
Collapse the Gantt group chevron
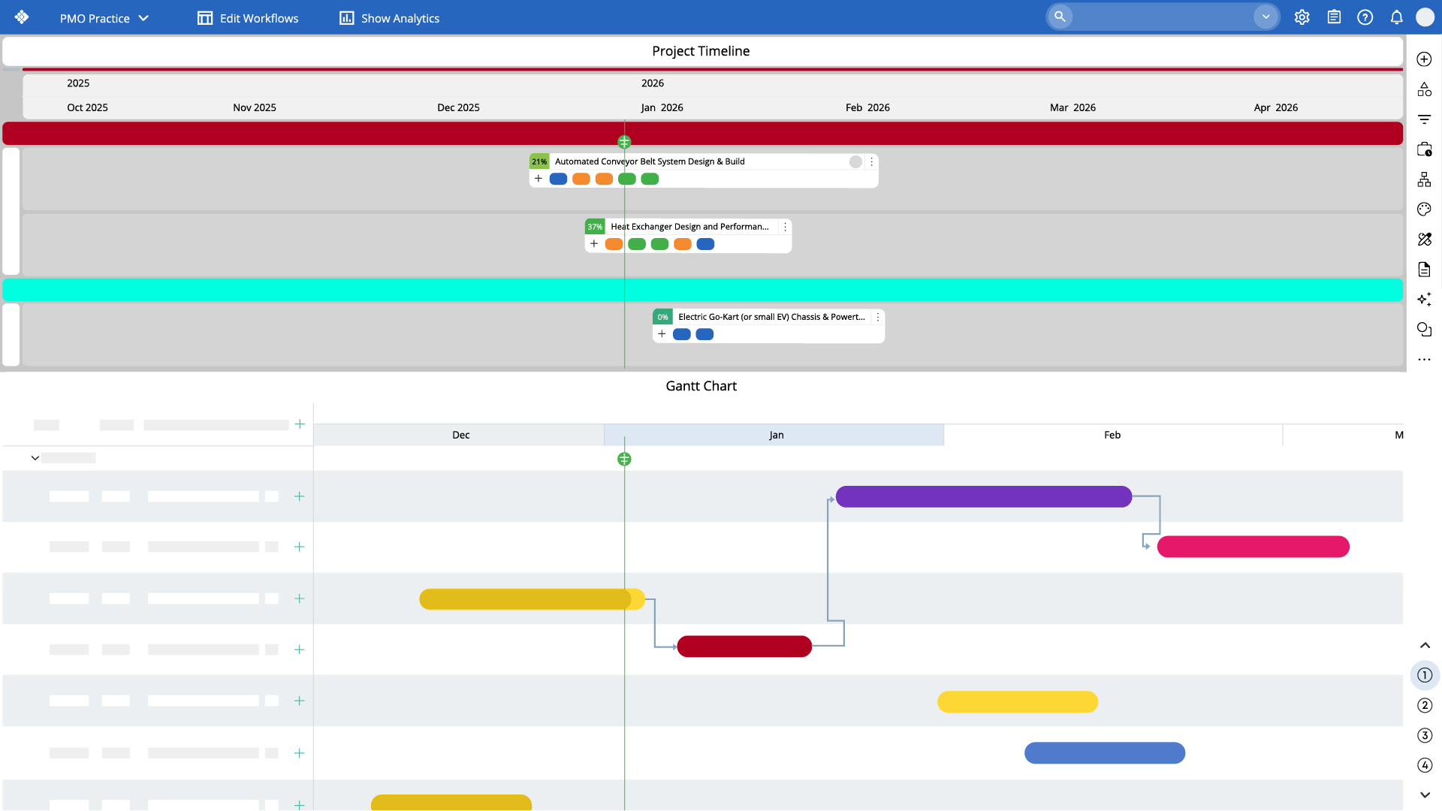tap(35, 458)
